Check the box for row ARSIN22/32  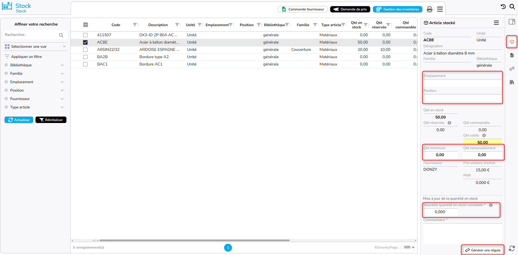pos(85,50)
